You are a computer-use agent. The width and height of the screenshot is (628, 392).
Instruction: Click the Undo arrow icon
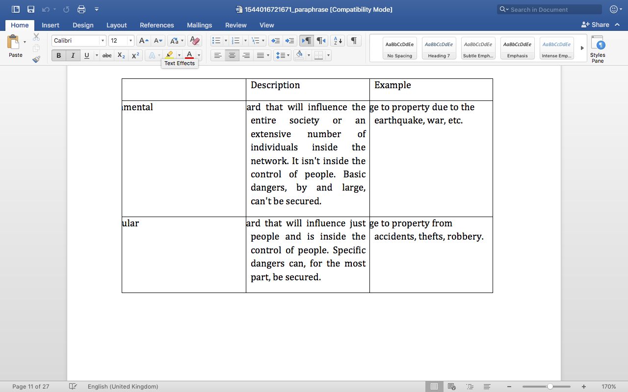pyautogui.click(x=46, y=9)
